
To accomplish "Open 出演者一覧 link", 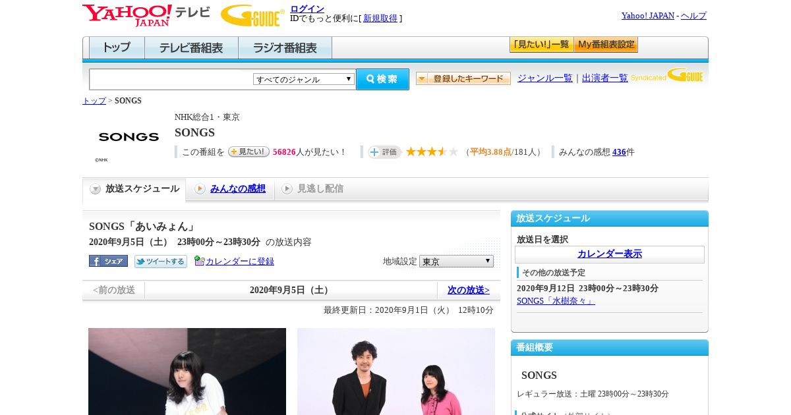I will [605, 78].
